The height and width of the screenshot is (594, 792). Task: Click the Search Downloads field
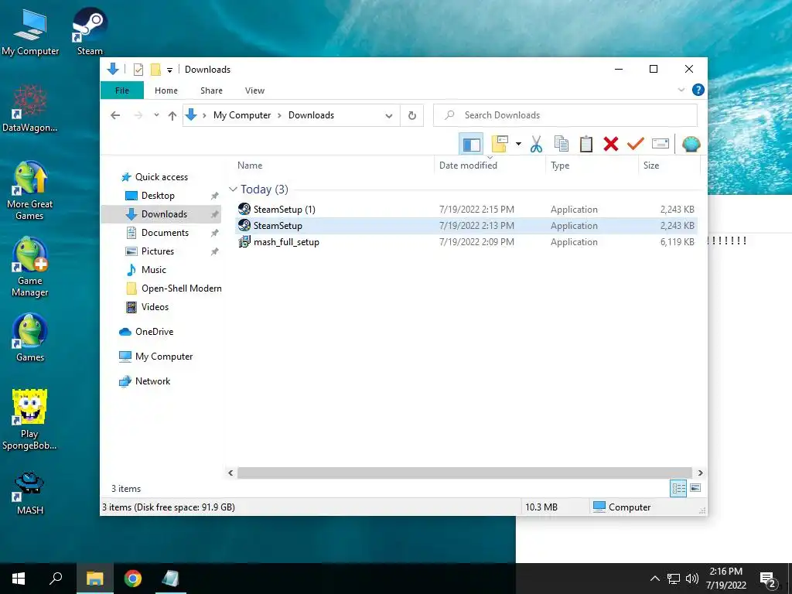coord(565,115)
